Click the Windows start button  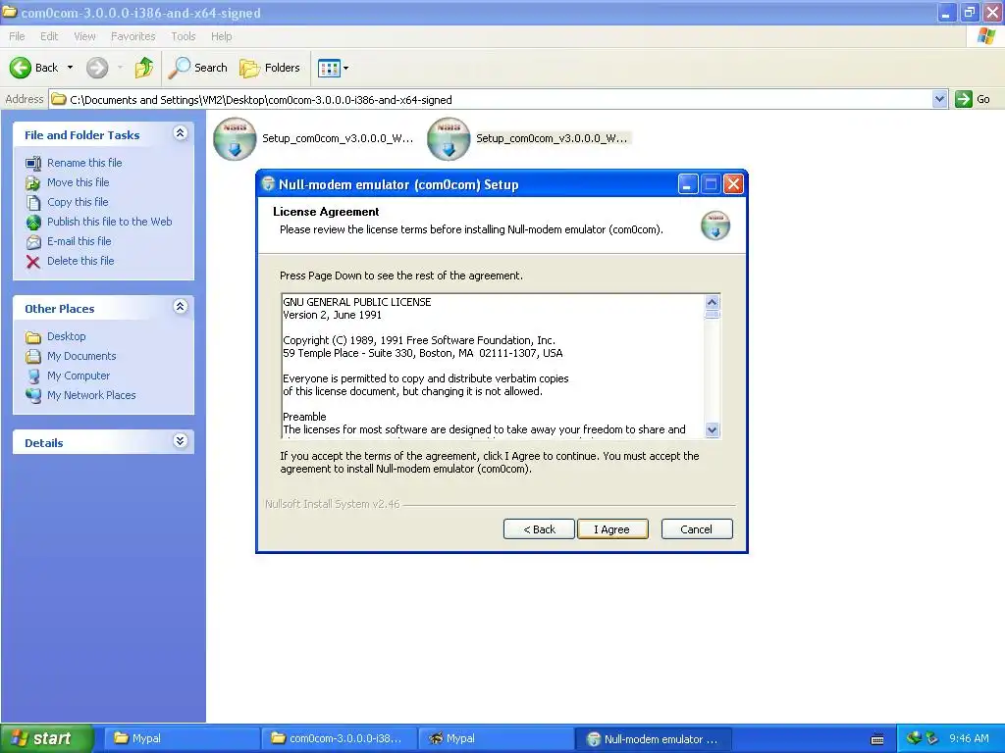[x=46, y=738]
